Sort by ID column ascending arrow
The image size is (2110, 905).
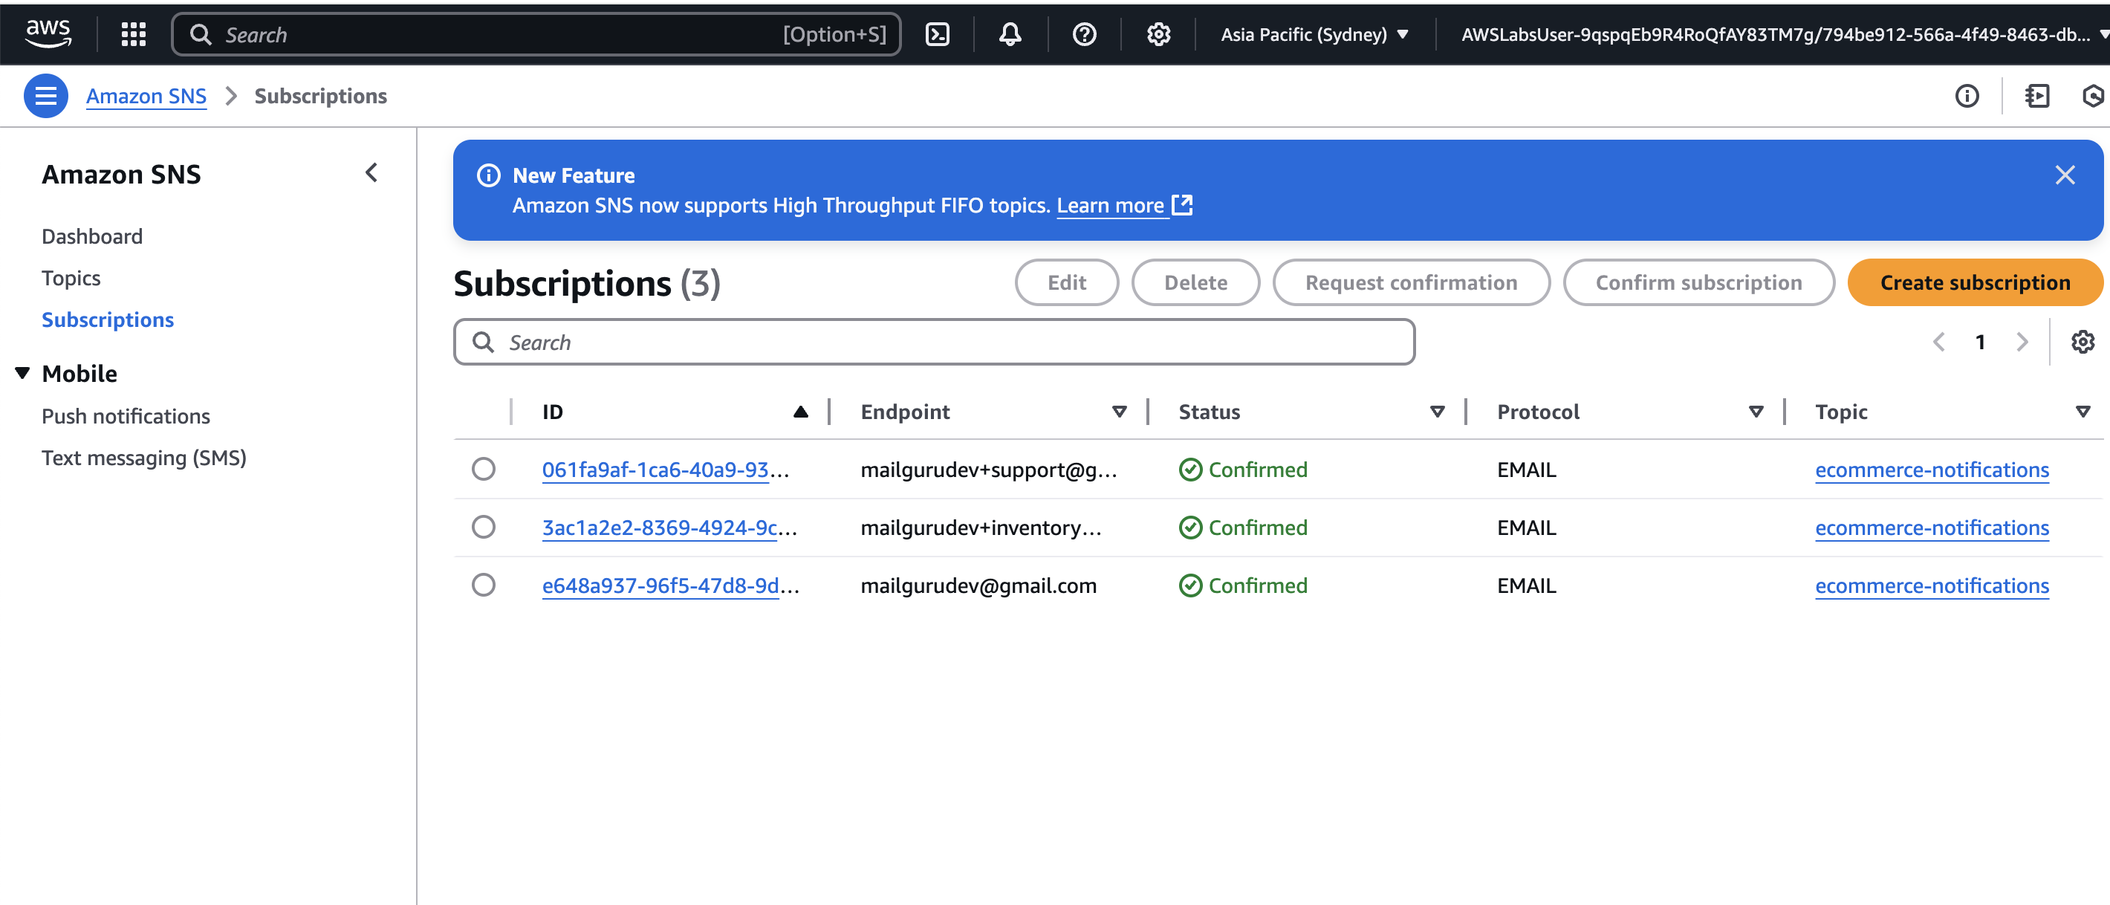tap(800, 411)
